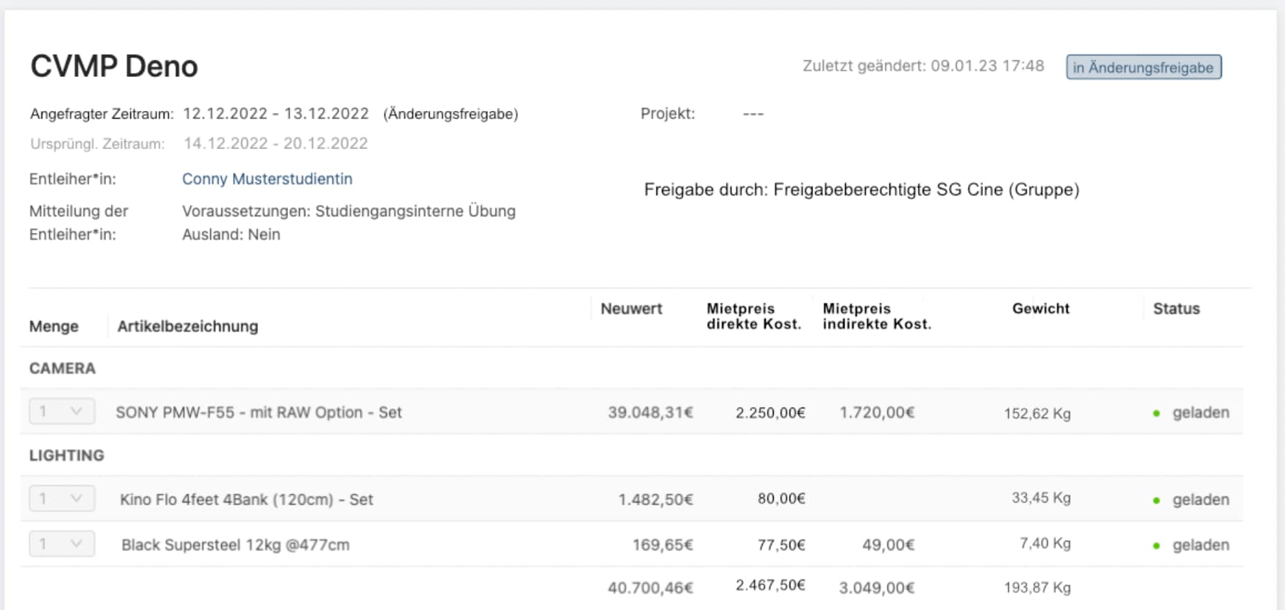Open the SONY PMW-F55 RAW Option set item
The width and height of the screenshot is (1285, 610).
click(x=259, y=412)
